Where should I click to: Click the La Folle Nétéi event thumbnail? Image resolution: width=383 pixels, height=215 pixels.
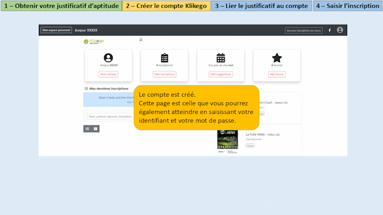point(227,139)
